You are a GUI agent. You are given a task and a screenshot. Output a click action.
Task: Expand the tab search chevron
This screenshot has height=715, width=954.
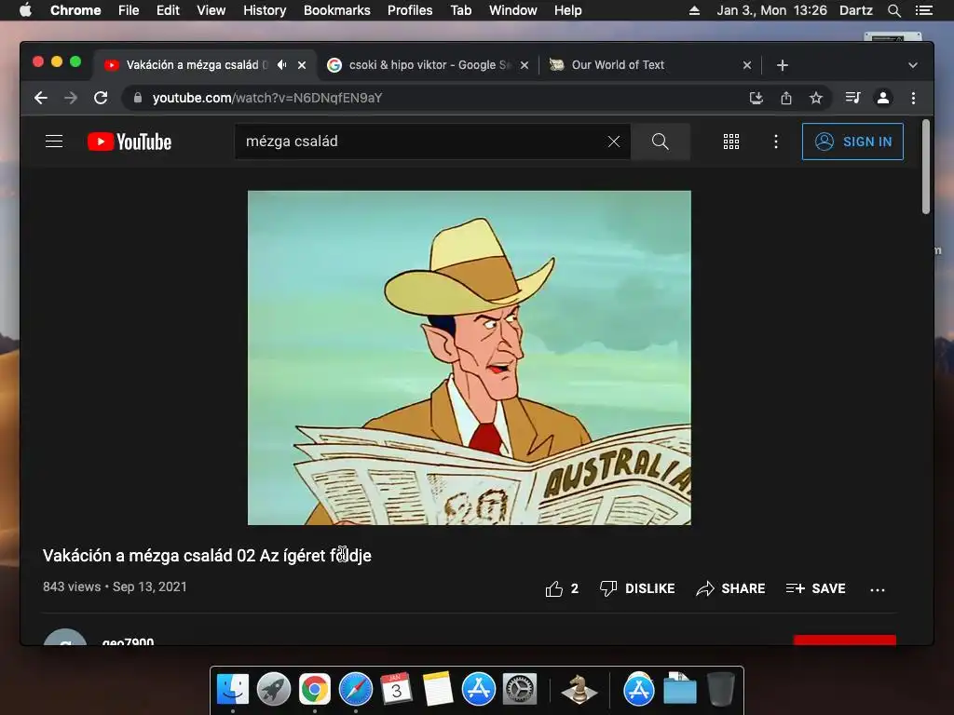click(913, 65)
